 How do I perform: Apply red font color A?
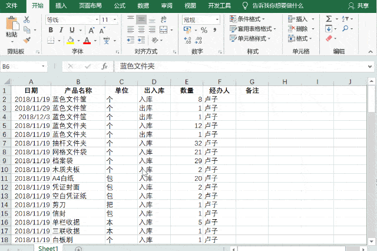tap(87, 40)
